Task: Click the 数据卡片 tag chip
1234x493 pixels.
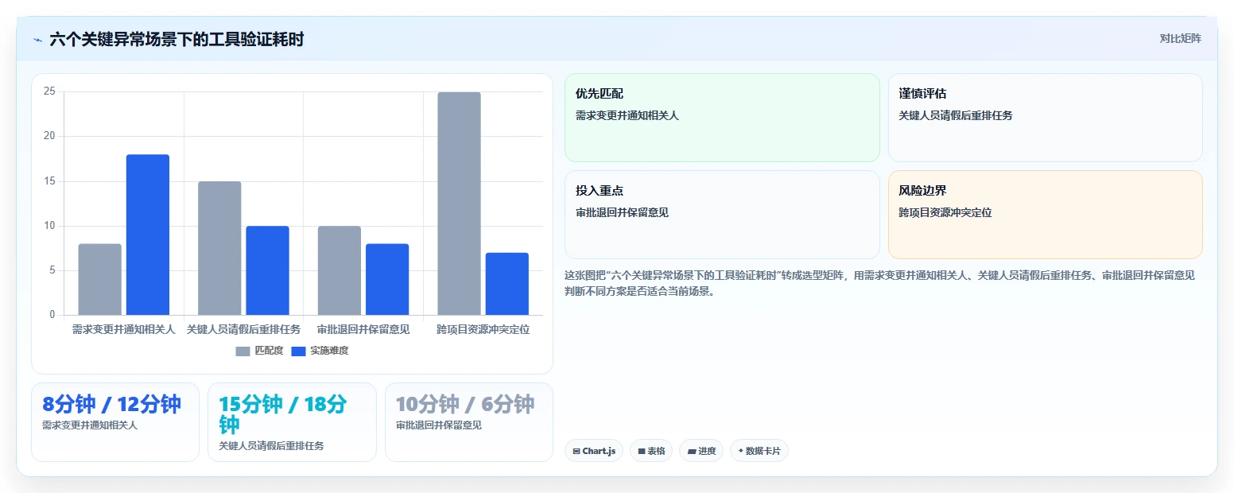Action: tap(759, 451)
